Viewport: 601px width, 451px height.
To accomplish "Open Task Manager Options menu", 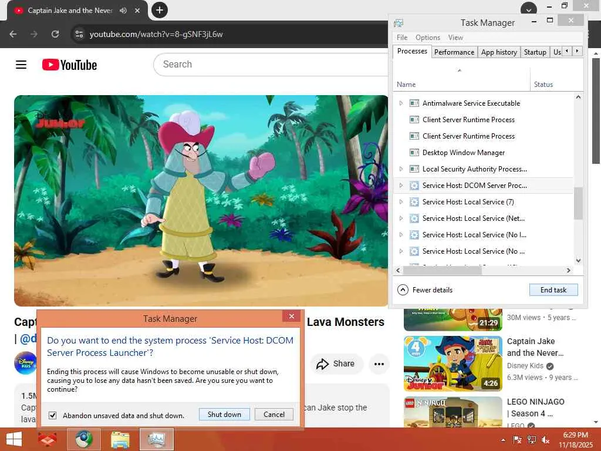I will coord(428,38).
